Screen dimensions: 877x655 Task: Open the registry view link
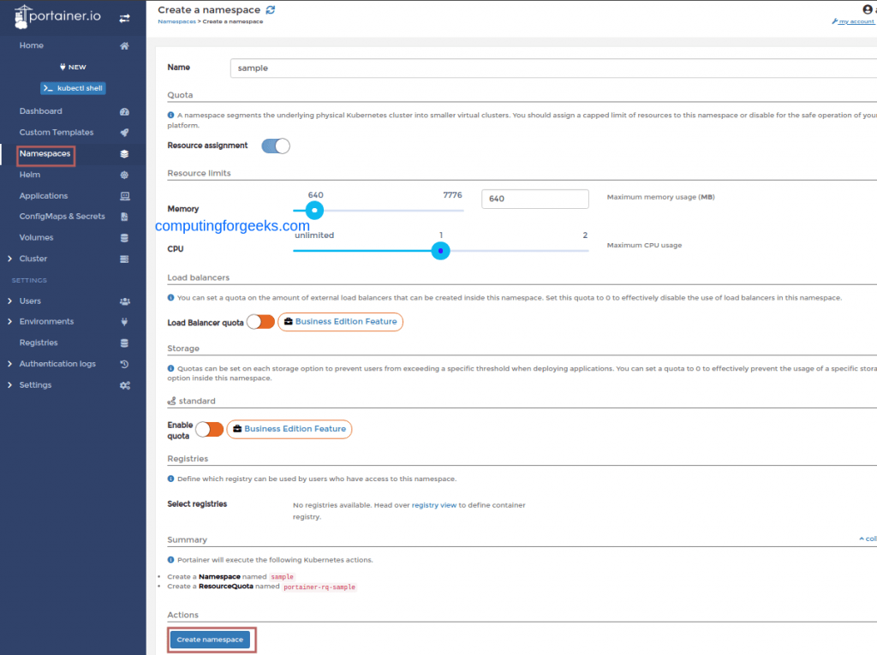(x=434, y=504)
